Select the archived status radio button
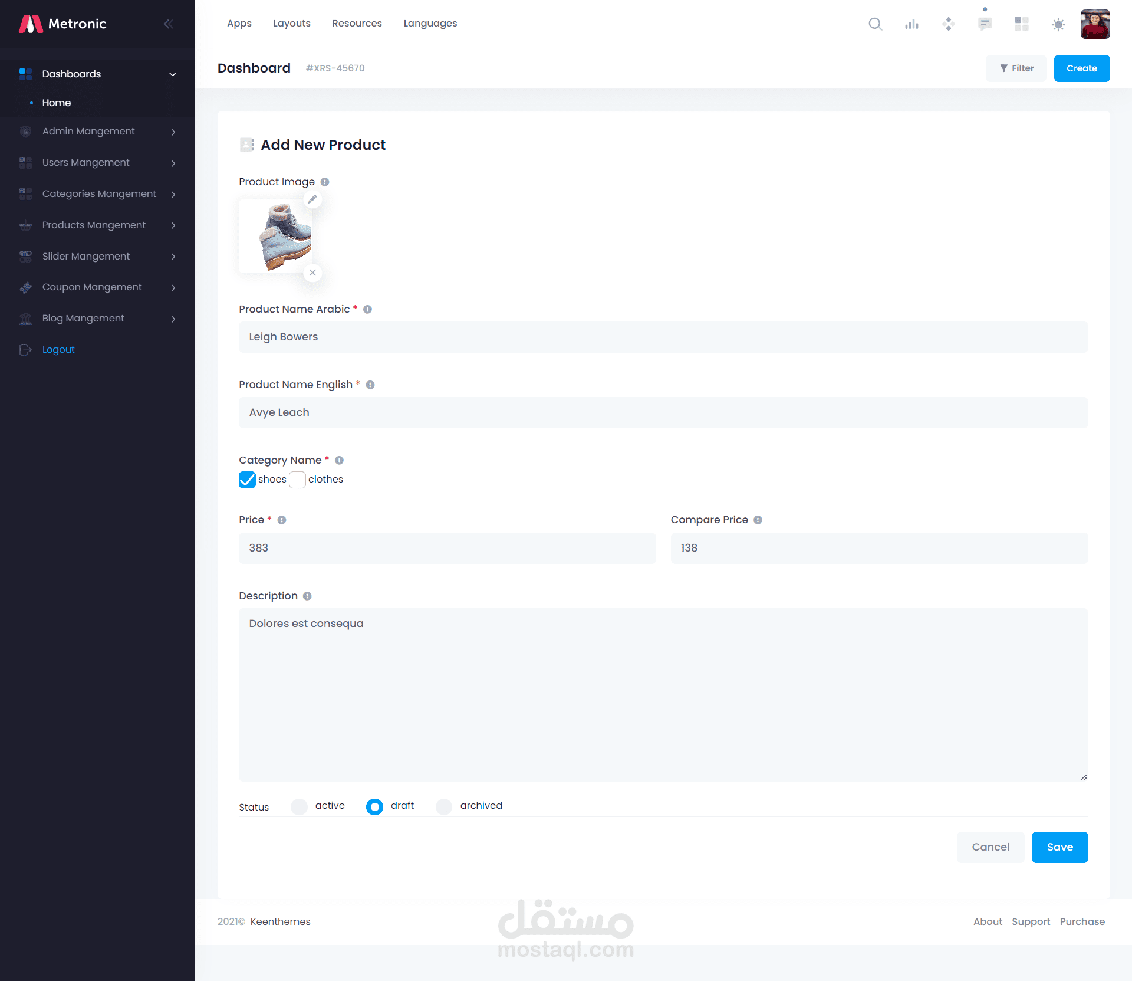Viewport: 1132px width, 981px height. [444, 806]
